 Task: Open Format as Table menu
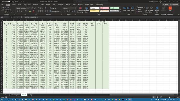[87, 10]
